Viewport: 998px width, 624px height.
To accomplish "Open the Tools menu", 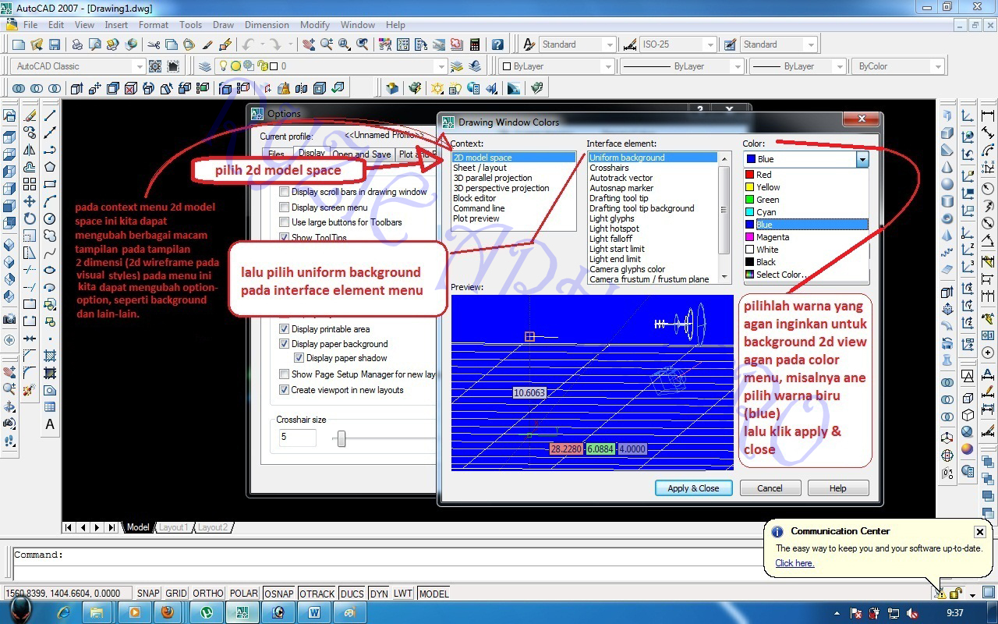I will pos(190,25).
